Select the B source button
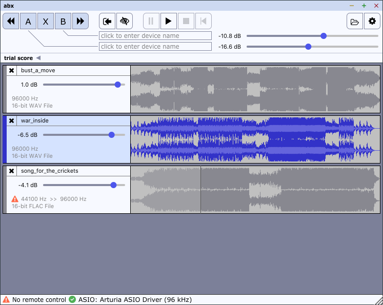383x305 pixels. (x=63, y=21)
